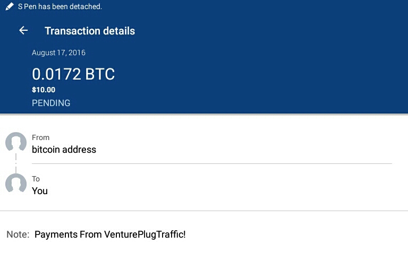Select the 'bitcoin address' sender text
This screenshot has height=253, width=408.
click(x=64, y=150)
